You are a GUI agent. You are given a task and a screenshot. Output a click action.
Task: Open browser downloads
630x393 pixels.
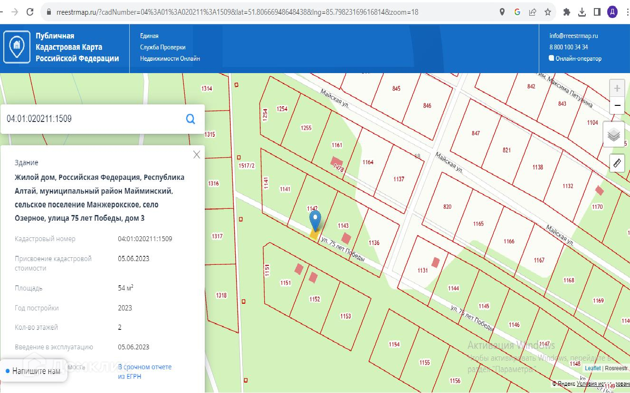tap(582, 12)
